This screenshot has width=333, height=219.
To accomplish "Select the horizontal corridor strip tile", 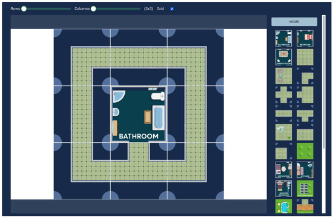I will coord(283,114).
